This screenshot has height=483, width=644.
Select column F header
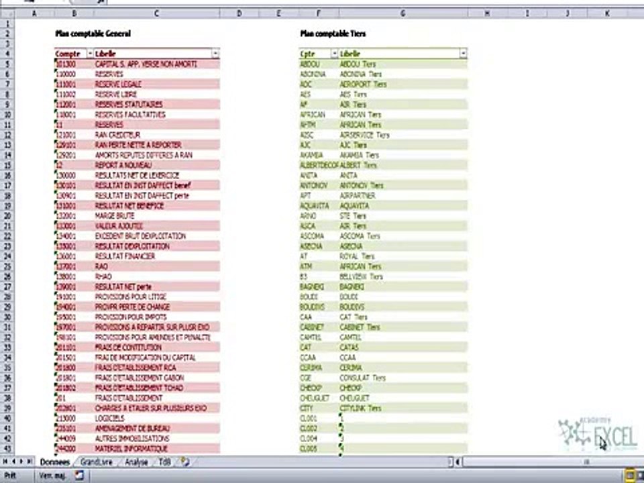coord(318,13)
